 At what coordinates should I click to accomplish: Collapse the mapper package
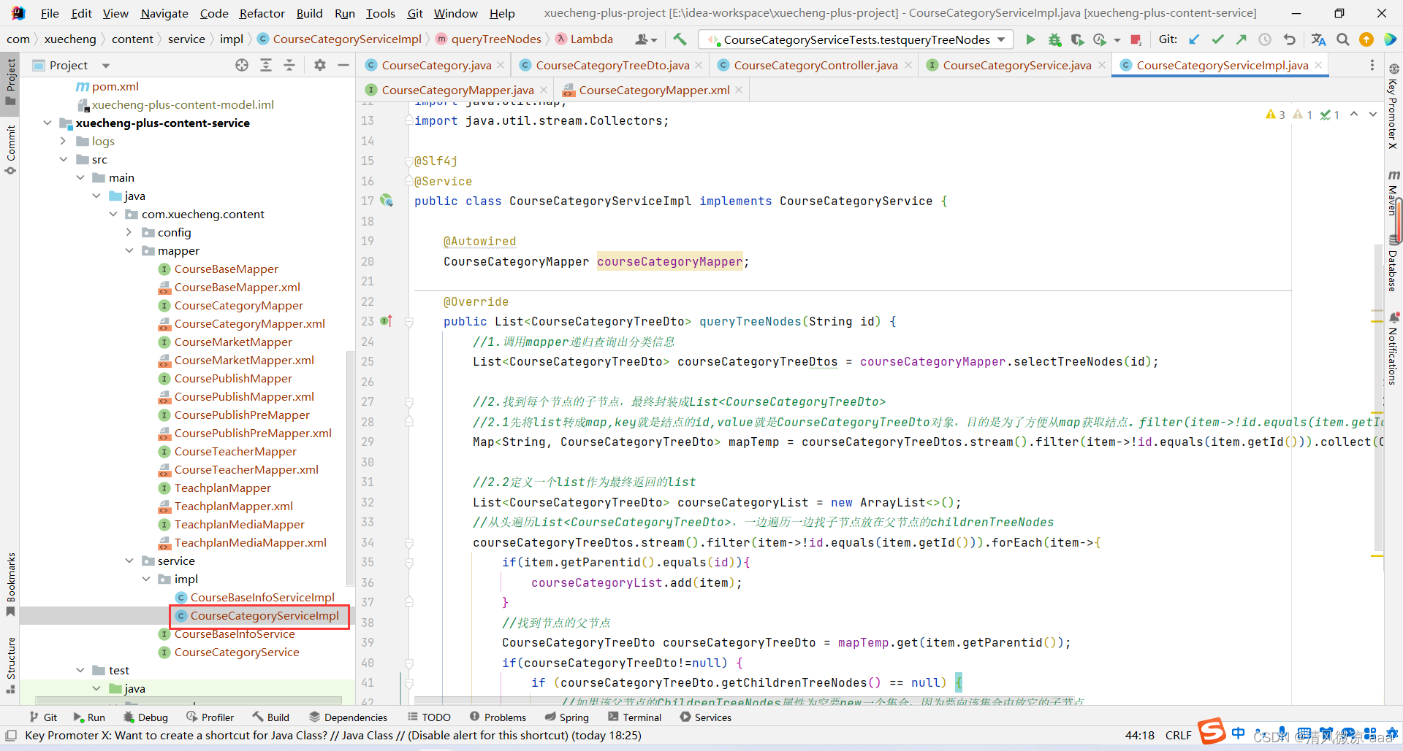point(129,250)
